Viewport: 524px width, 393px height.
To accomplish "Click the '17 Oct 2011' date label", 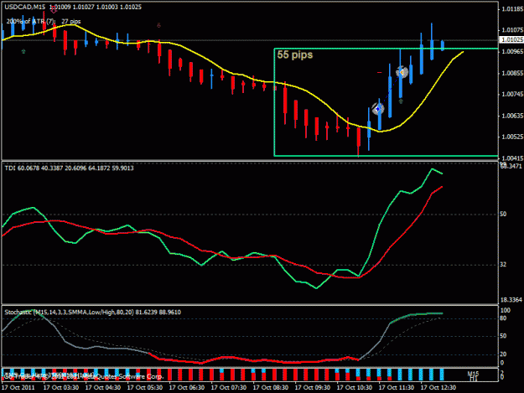I will (18, 387).
